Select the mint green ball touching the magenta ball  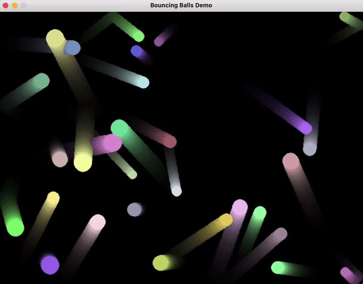[x=119, y=128]
